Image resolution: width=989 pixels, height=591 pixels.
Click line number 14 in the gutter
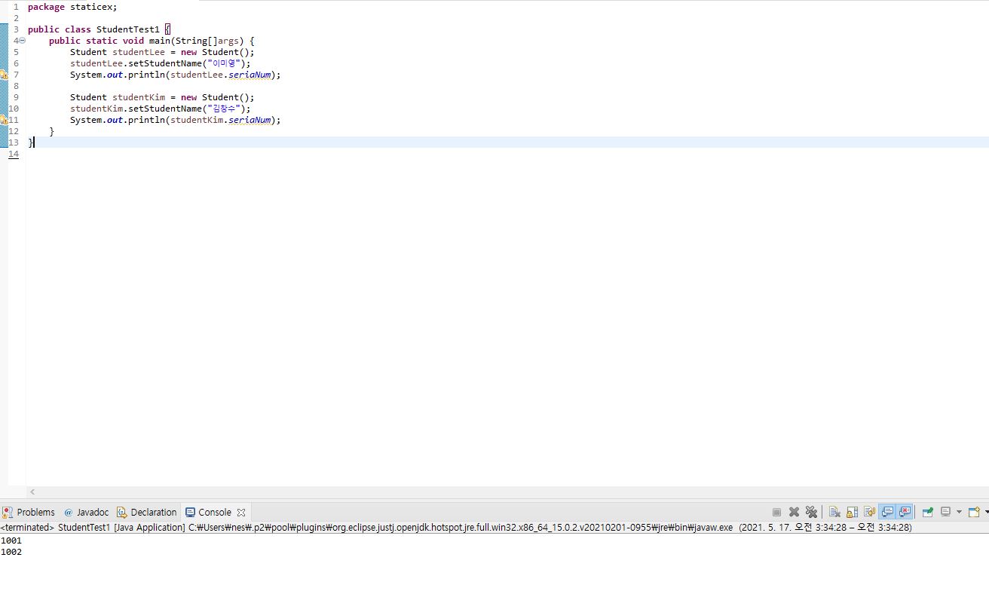click(x=14, y=154)
